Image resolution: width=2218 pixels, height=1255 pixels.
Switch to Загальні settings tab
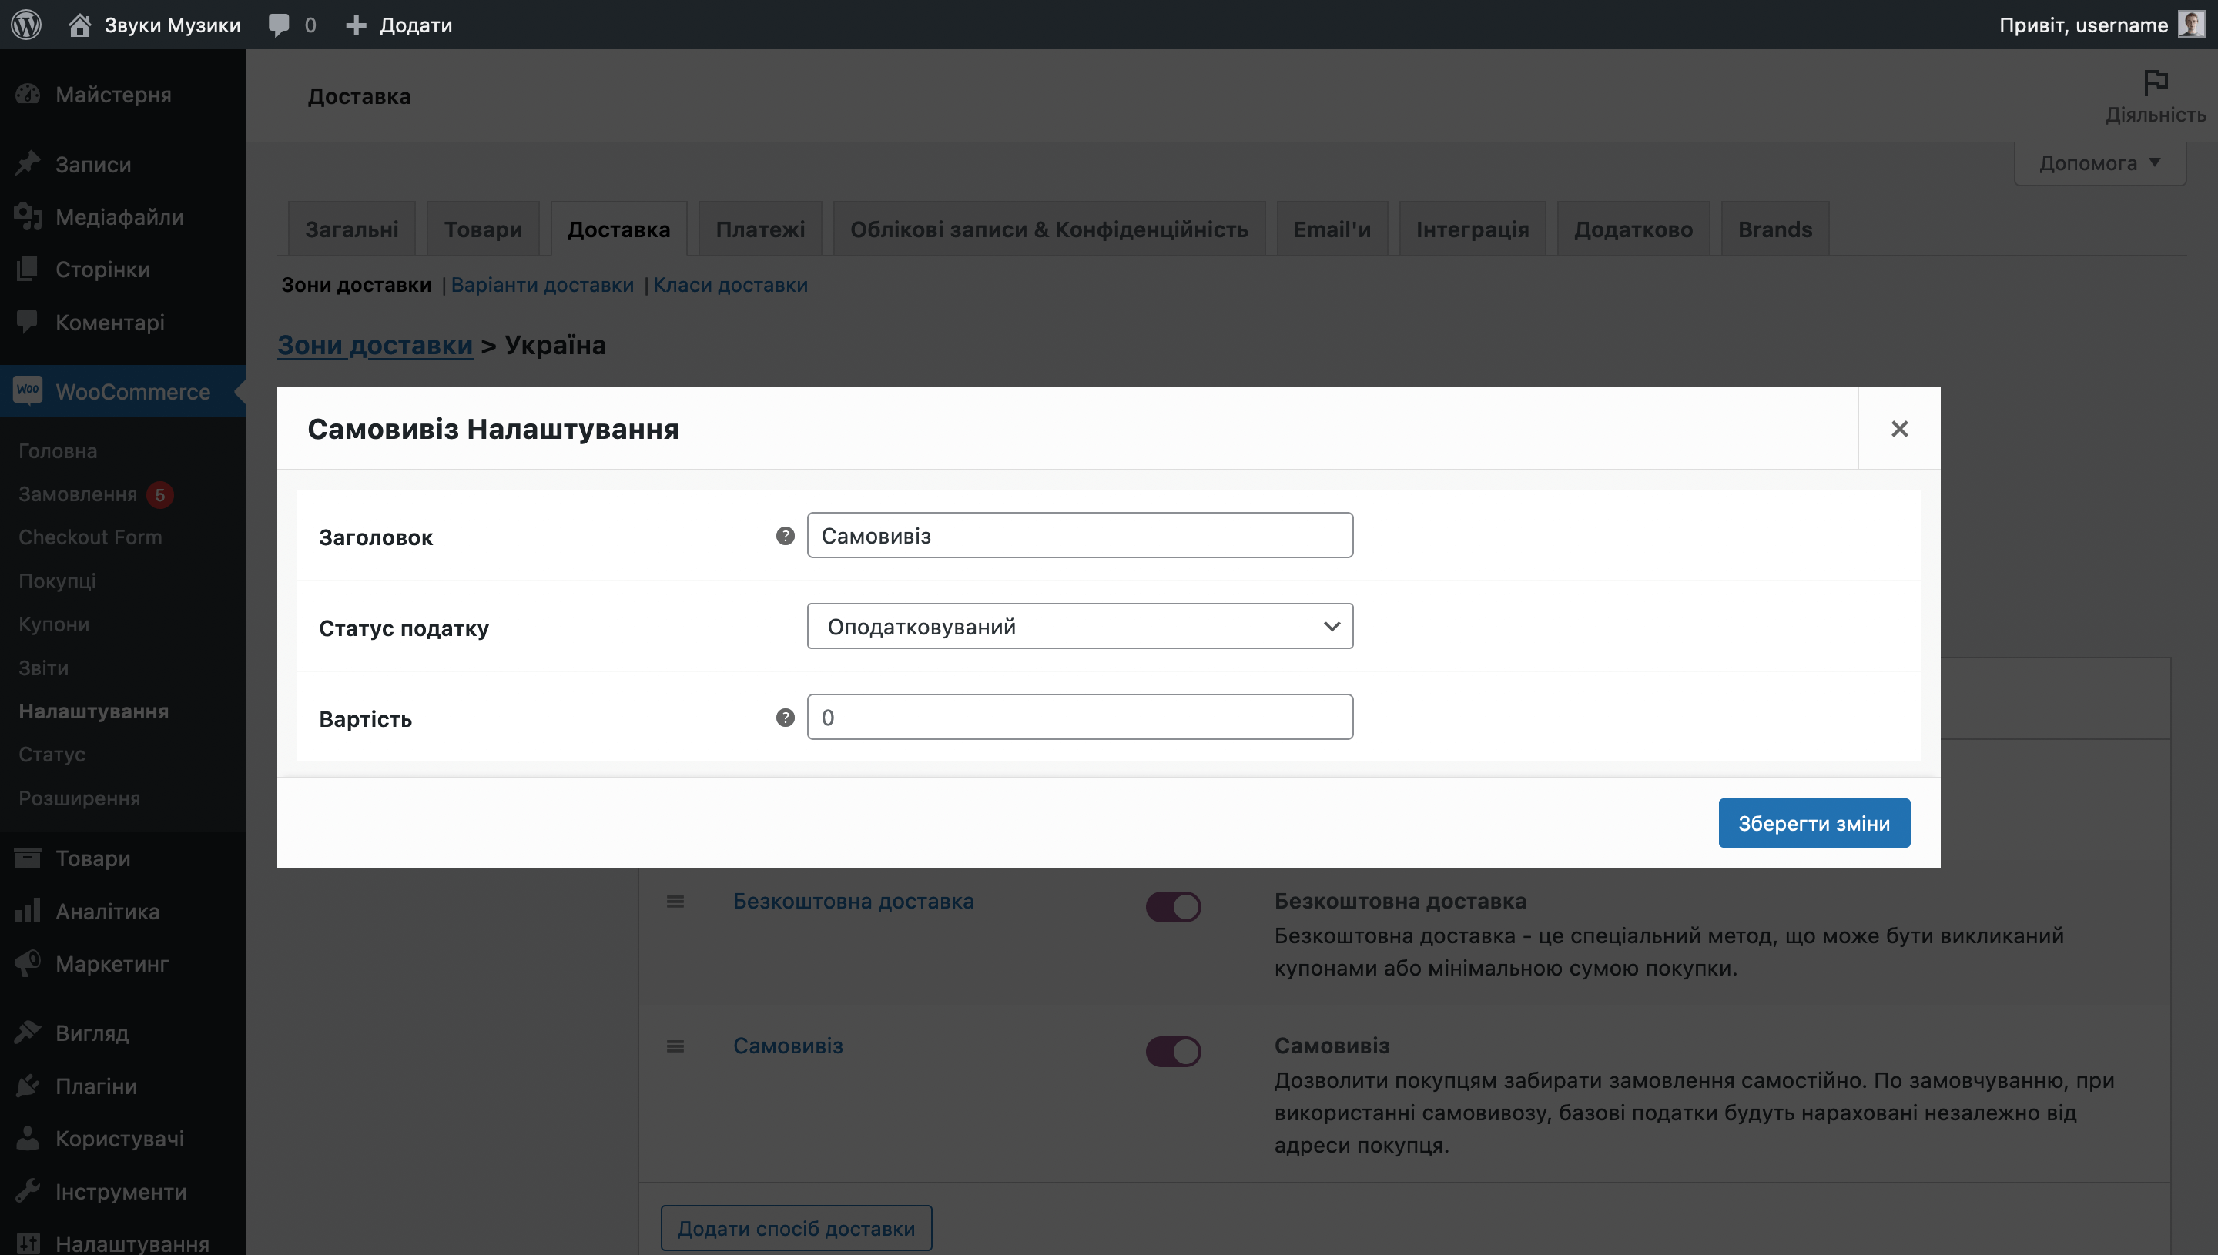pos(352,229)
